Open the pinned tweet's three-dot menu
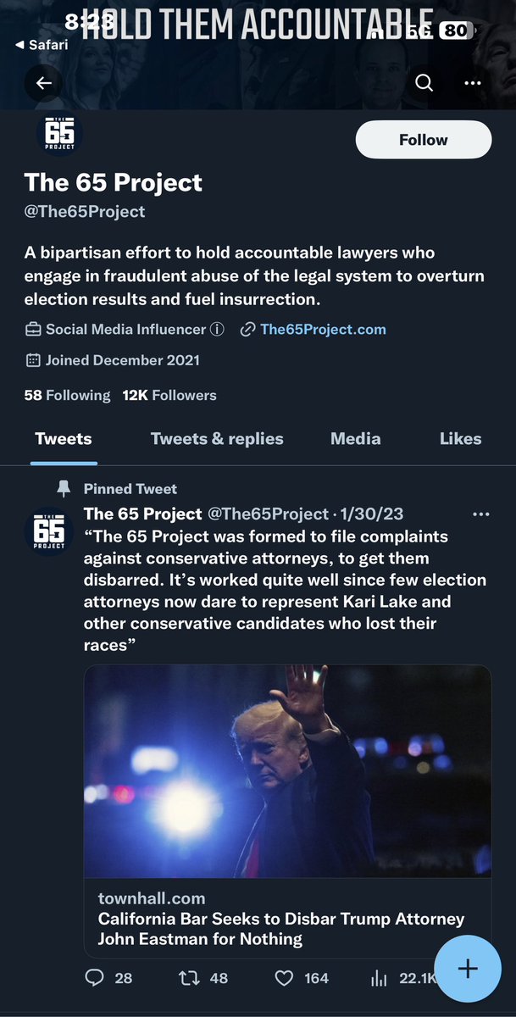This screenshot has width=516, height=1017. [480, 514]
